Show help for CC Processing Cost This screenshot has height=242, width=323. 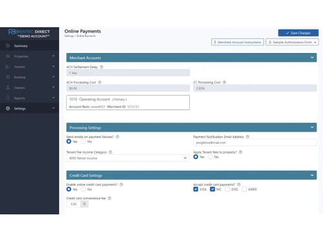pyautogui.click(x=224, y=83)
